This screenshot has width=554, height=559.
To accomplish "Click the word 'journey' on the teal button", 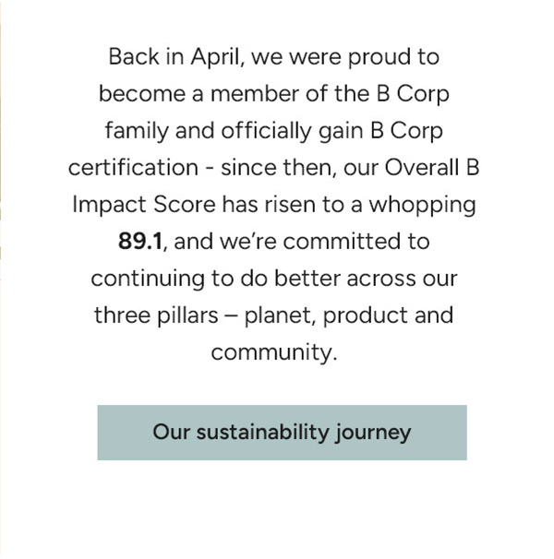I will click(373, 434).
